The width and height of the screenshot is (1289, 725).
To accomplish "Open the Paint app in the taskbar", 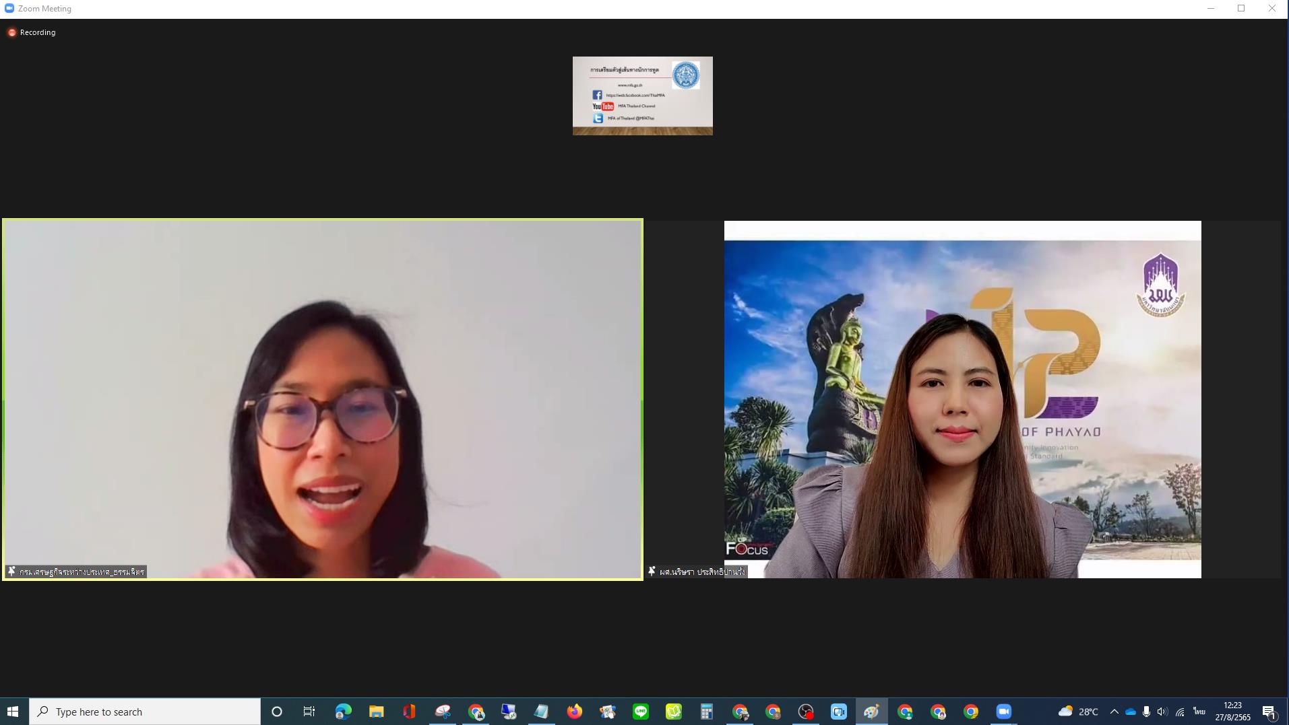I will pos(871,712).
